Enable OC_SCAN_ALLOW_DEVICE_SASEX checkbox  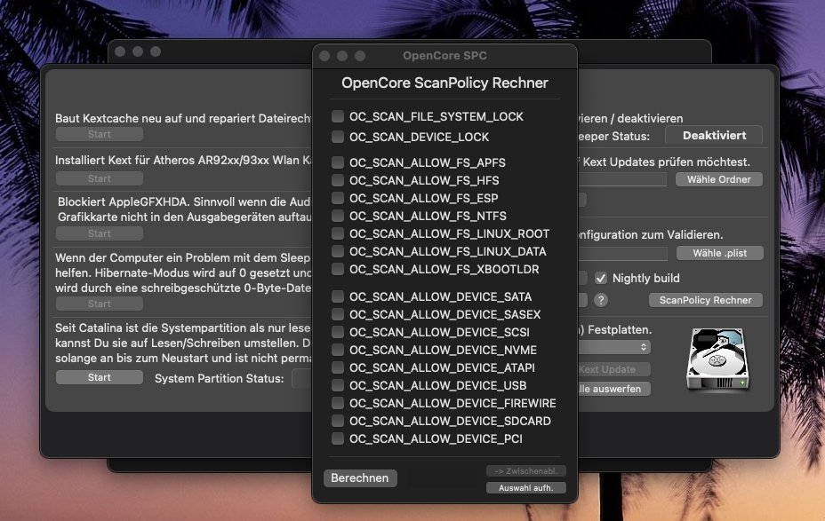pos(338,314)
